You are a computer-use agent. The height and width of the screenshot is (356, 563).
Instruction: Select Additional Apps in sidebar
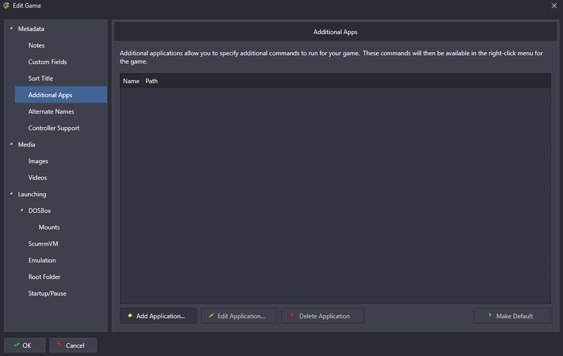tap(61, 95)
